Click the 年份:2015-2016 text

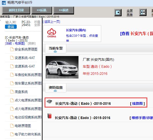(x=95, y=73)
